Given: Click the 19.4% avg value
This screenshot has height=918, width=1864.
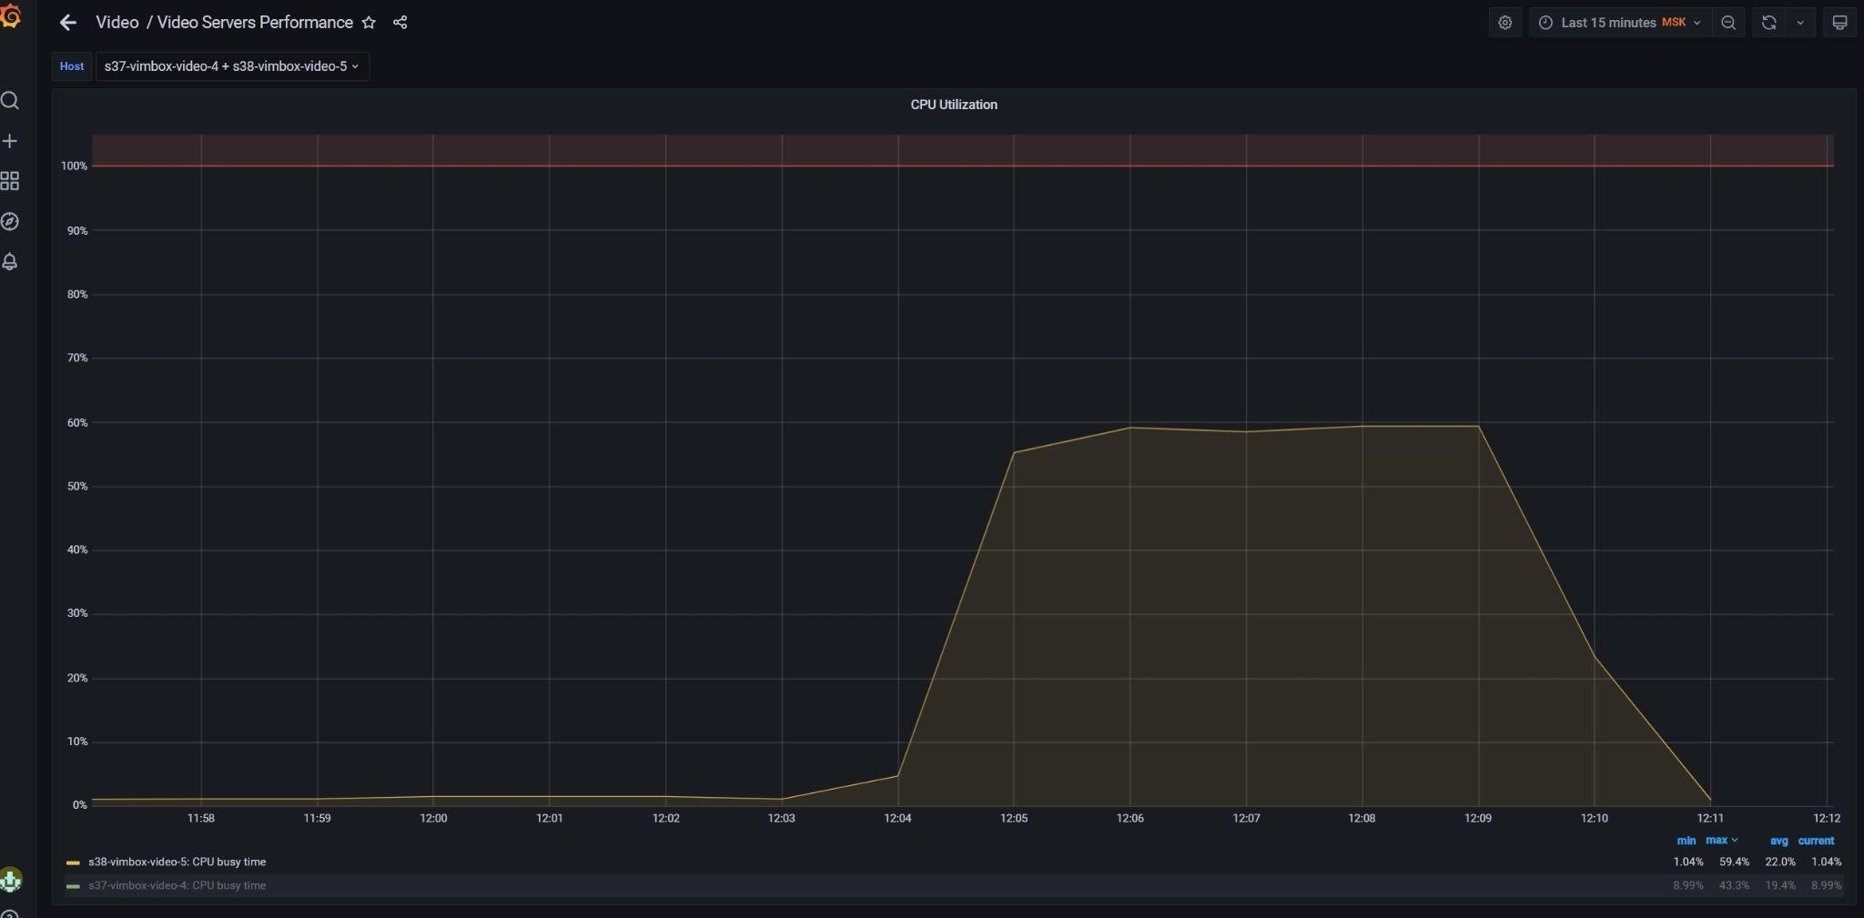Looking at the screenshot, I should point(1780,885).
